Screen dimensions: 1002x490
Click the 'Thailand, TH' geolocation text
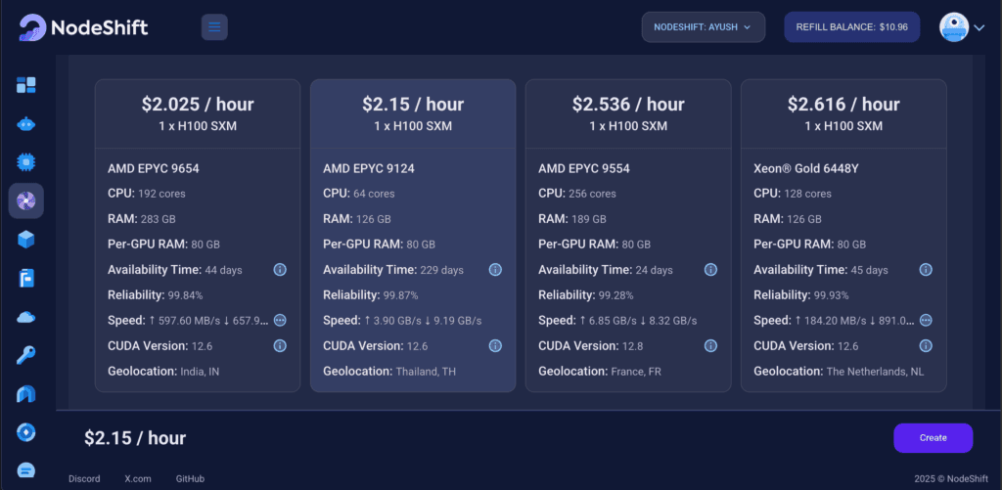426,372
